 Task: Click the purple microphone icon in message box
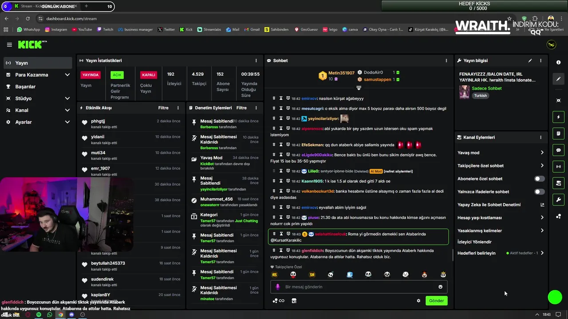tap(278, 287)
